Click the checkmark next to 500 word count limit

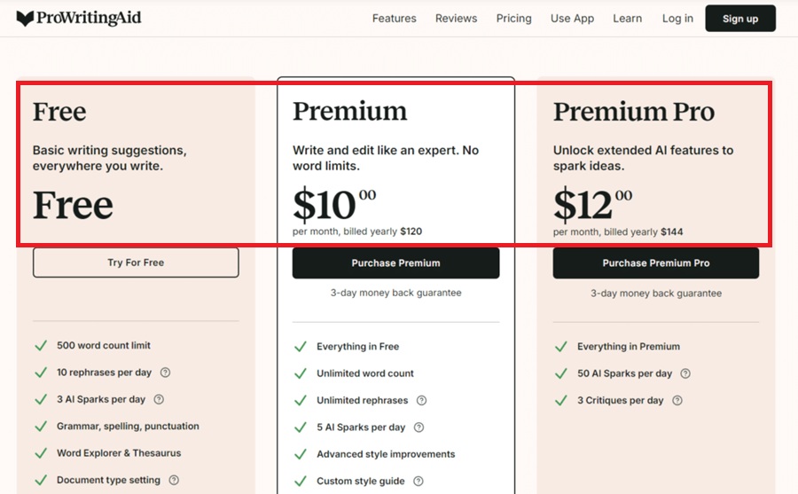[x=41, y=346]
